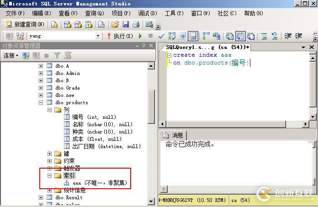Viewport: 318px width, 207px height.
Task: Click the database engine query icon
Action: [x=54, y=25]
